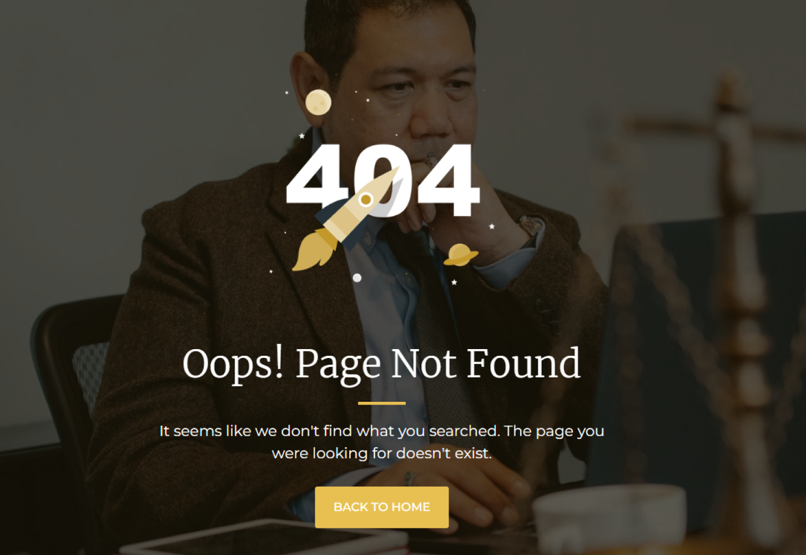
Task: Click the white circle dot below the rocket
Action: (x=357, y=277)
